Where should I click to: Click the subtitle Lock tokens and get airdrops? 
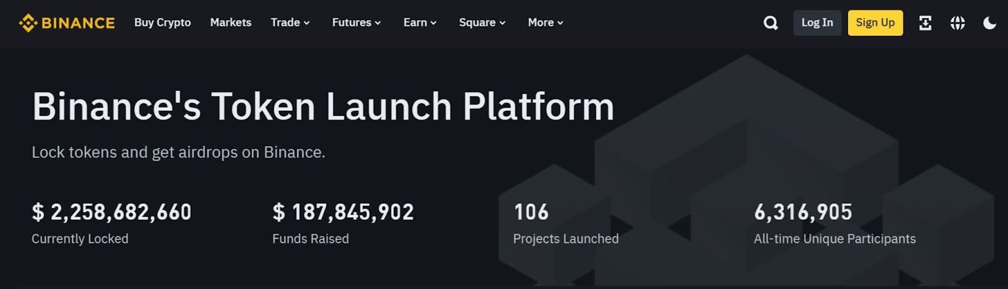coord(178,152)
